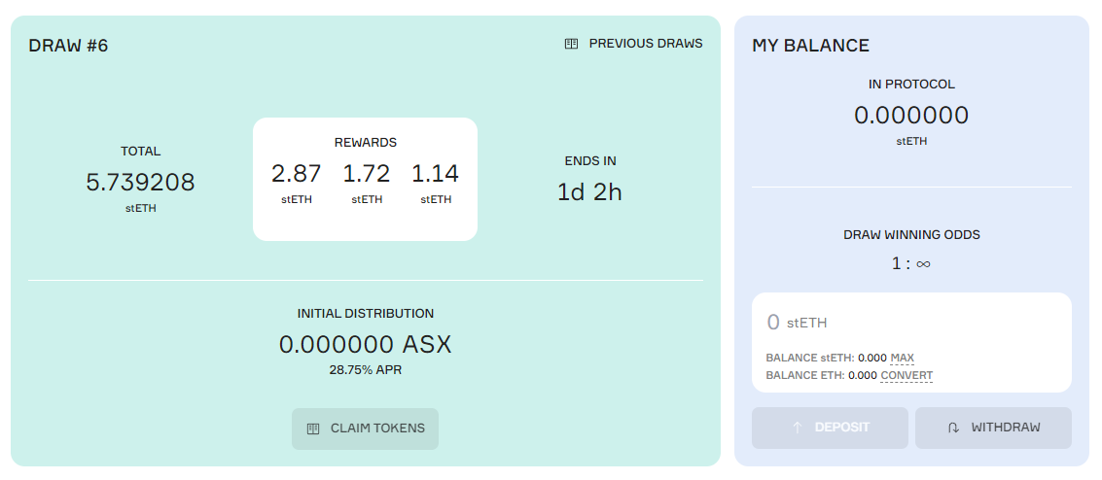Click the return-arrow icon on Withdraw

pos(954,428)
